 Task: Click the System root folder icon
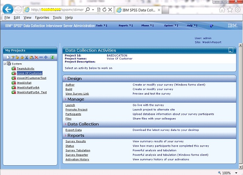[9, 64]
